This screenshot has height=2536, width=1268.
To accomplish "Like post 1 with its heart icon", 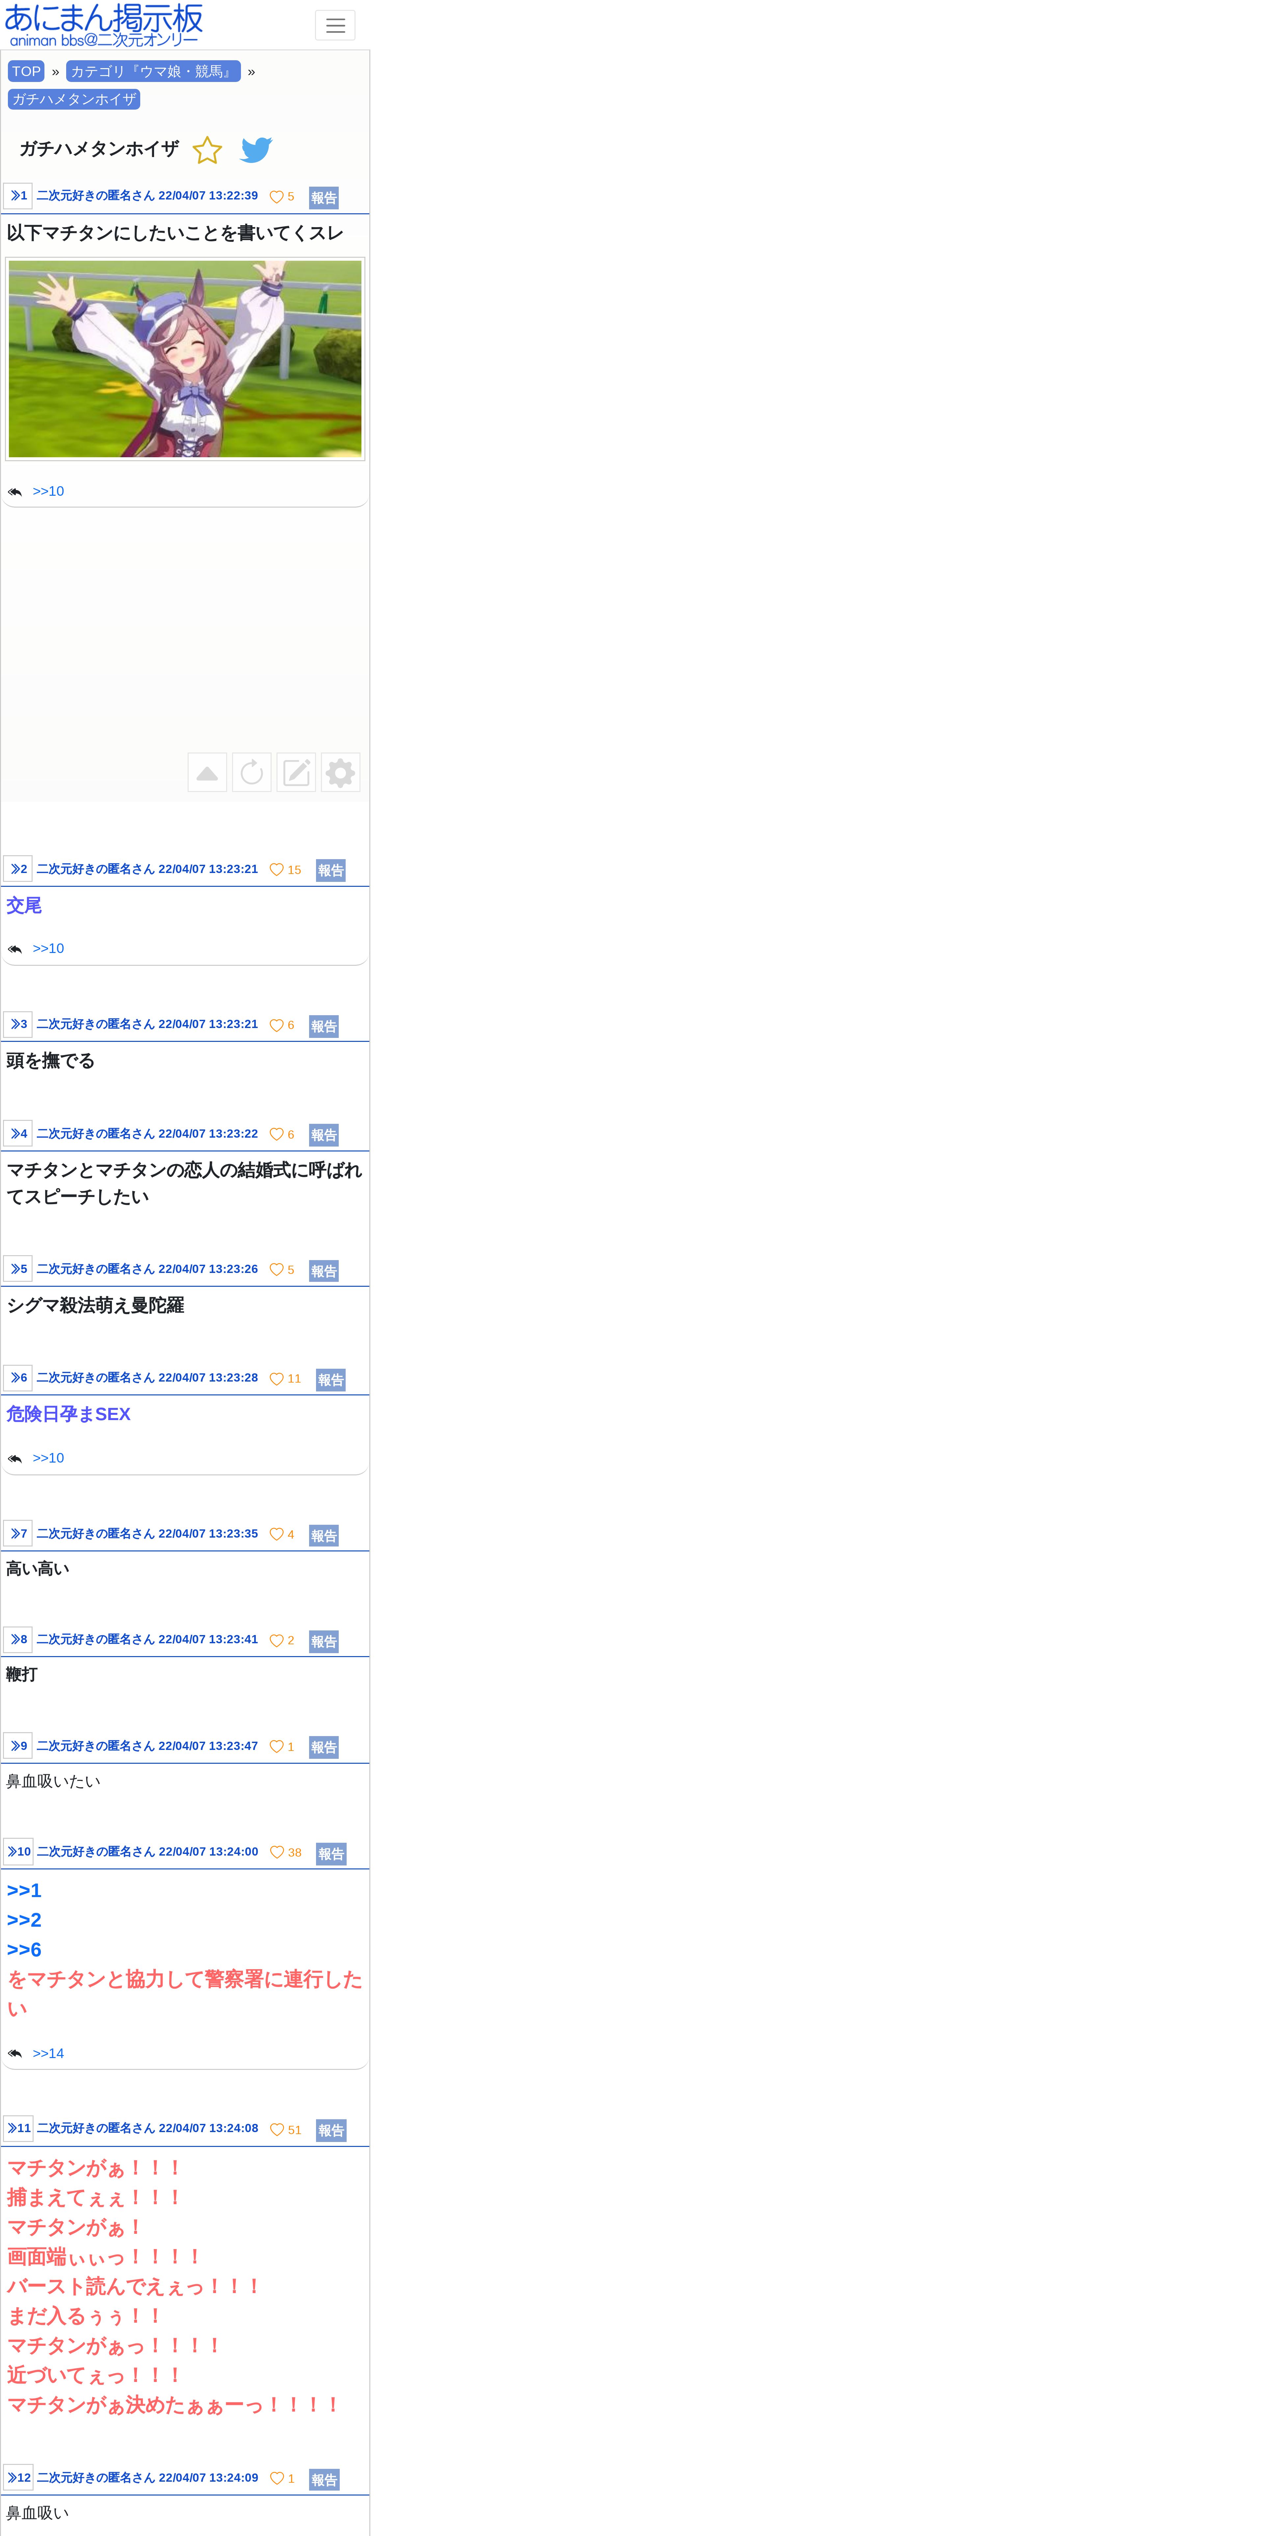I will (x=277, y=197).
